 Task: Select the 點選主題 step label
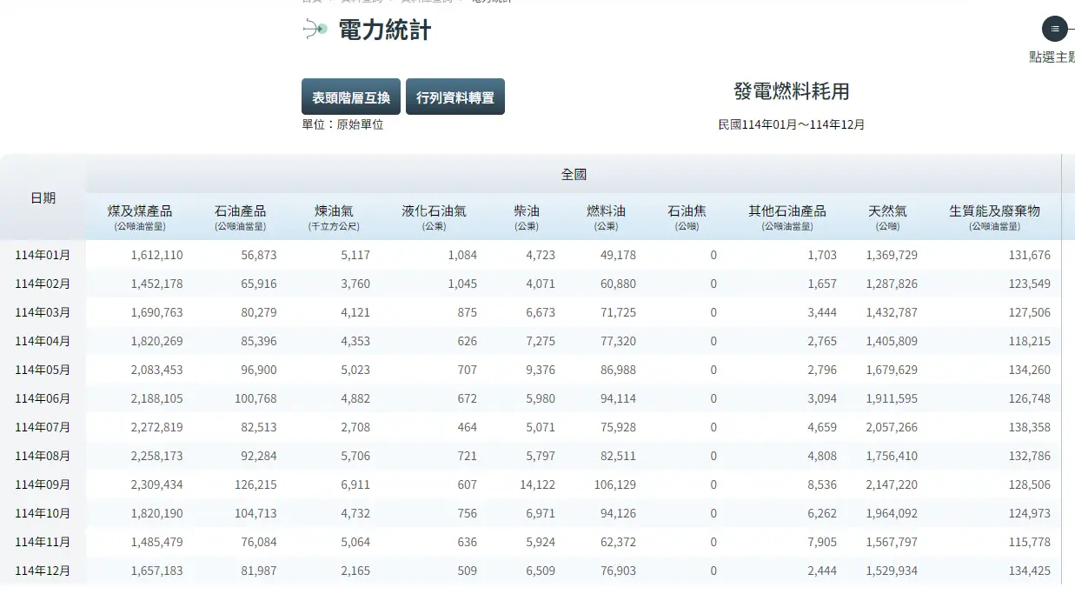coord(1052,57)
